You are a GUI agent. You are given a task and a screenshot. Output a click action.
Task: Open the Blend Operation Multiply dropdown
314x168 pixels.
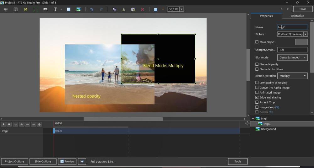pos(292,76)
